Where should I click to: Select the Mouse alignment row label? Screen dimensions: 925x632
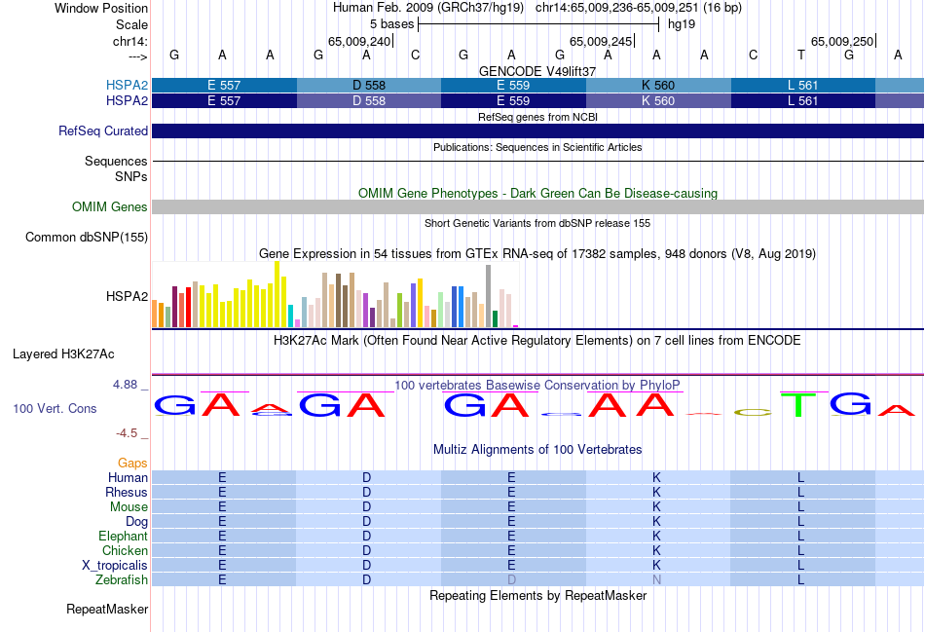[129, 507]
